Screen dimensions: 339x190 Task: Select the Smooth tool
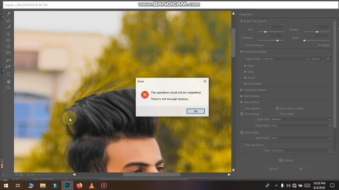click(8, 27)
